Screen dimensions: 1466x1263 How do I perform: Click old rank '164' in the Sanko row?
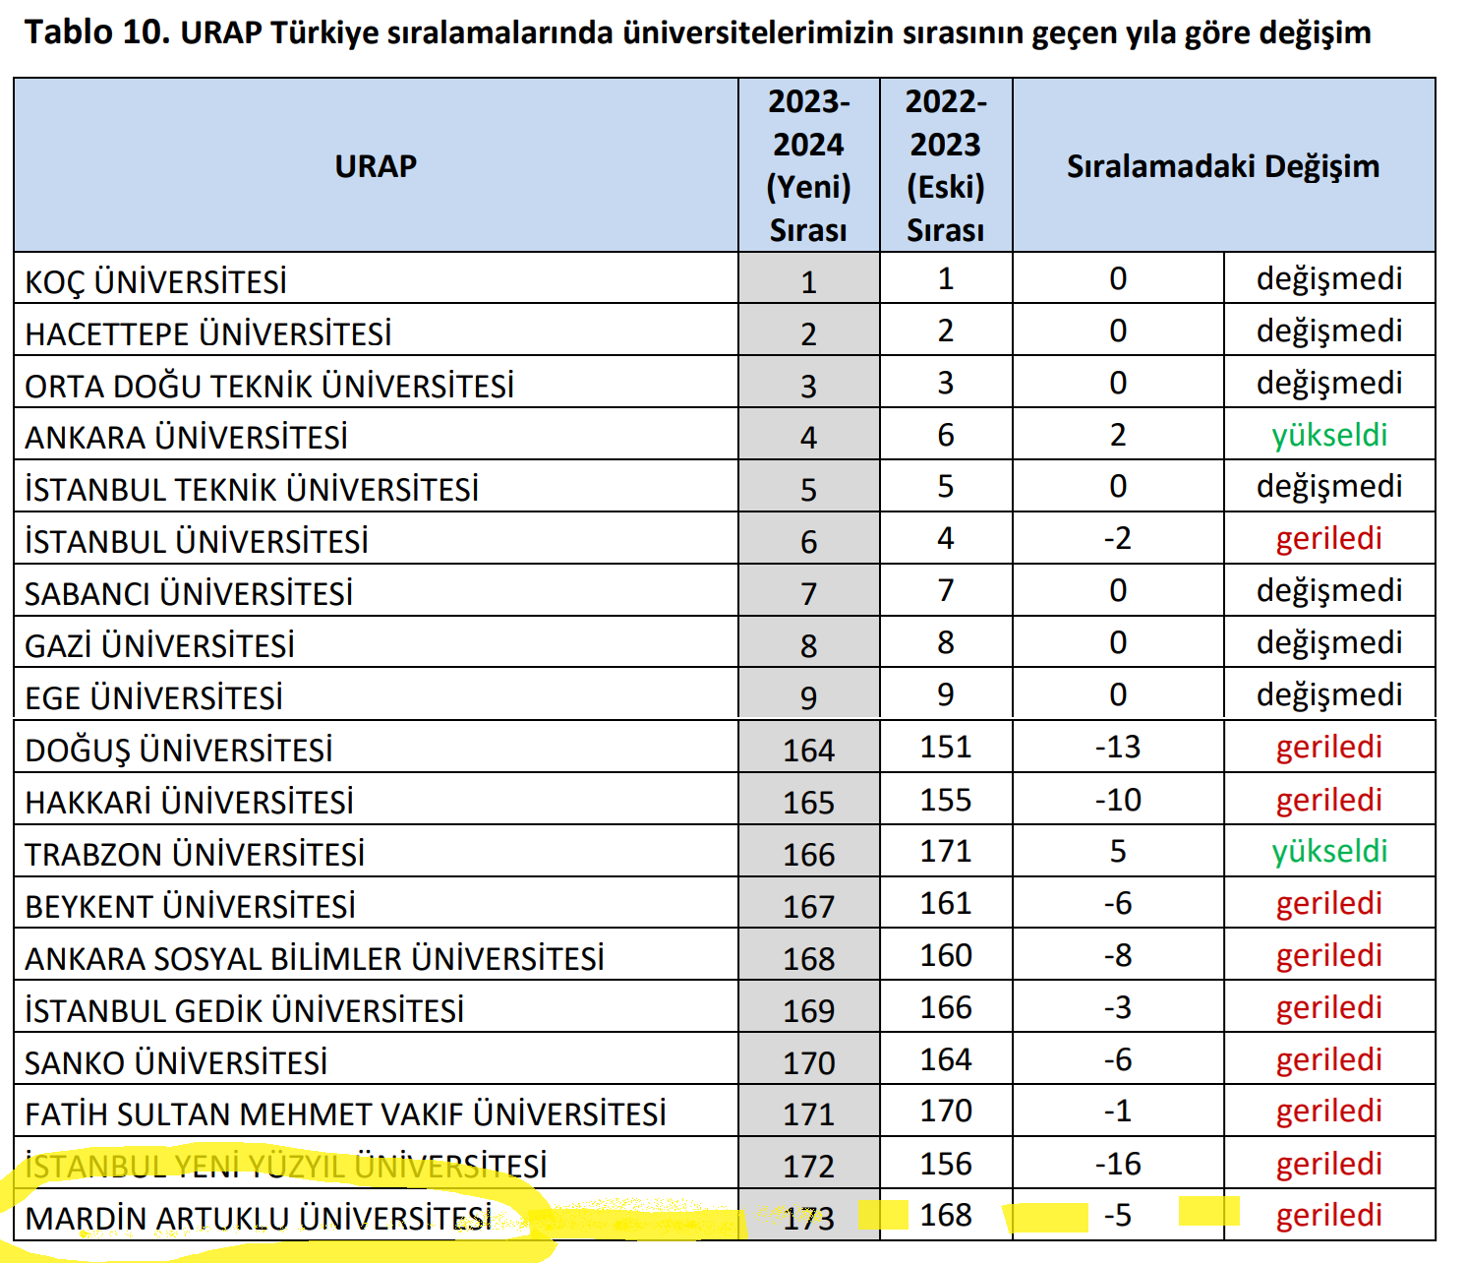coord(946,1059)
